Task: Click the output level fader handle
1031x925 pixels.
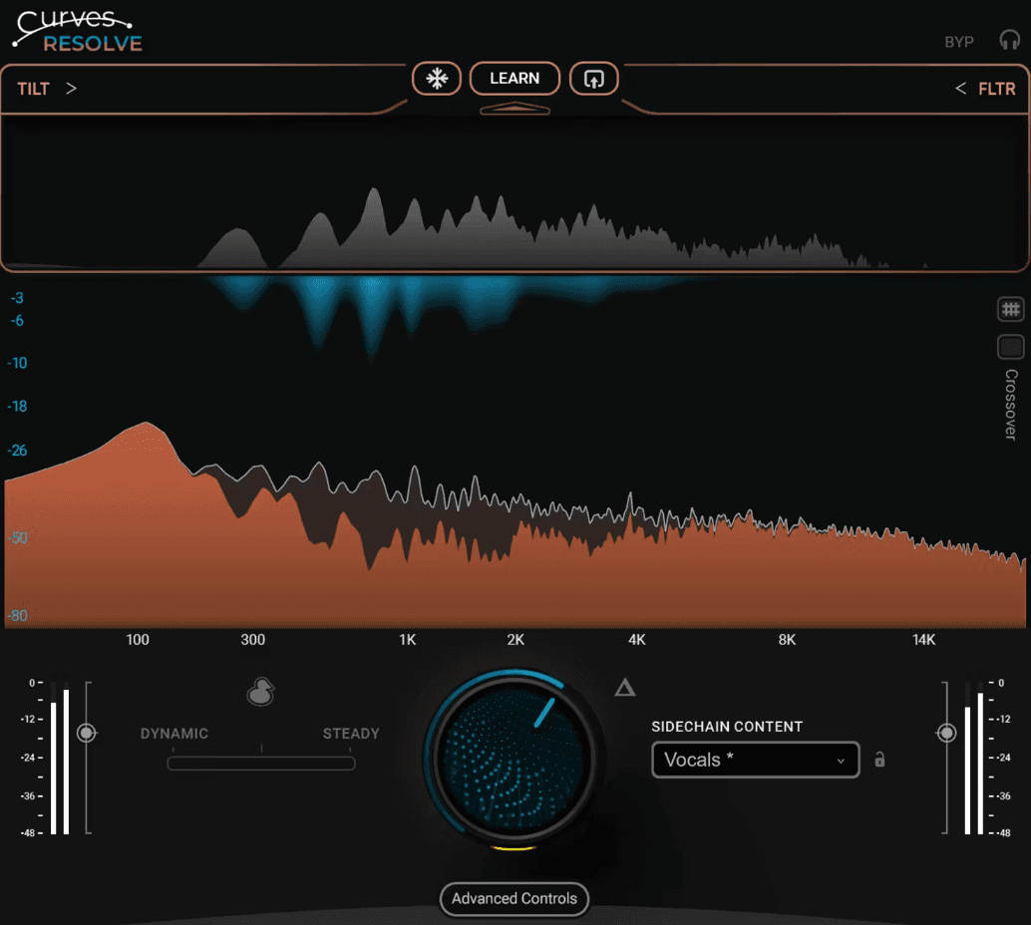Action: (x=946, y=733)
